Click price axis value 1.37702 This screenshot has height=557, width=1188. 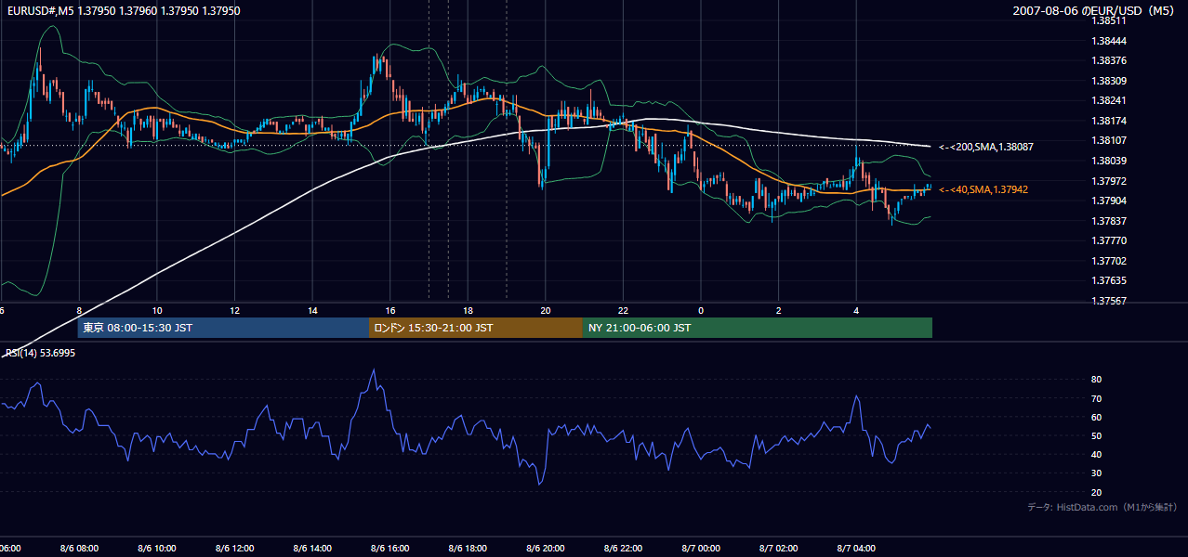pyautogui.click(x=1109, y=261)
